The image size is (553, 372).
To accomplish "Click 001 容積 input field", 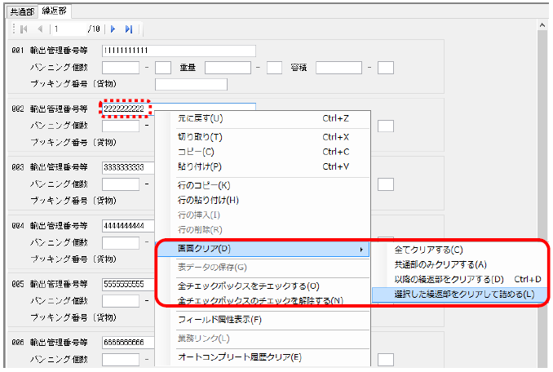I will (339, 68).
